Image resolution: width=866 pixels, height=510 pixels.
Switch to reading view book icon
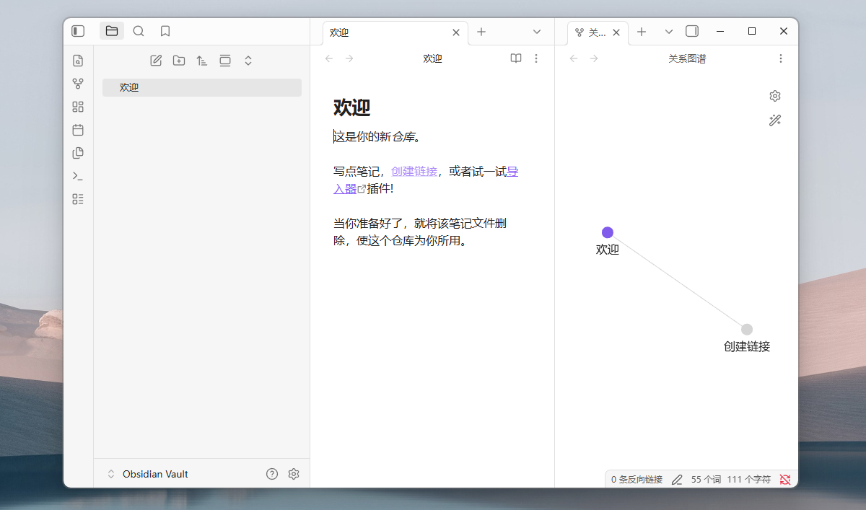(516, 58)
